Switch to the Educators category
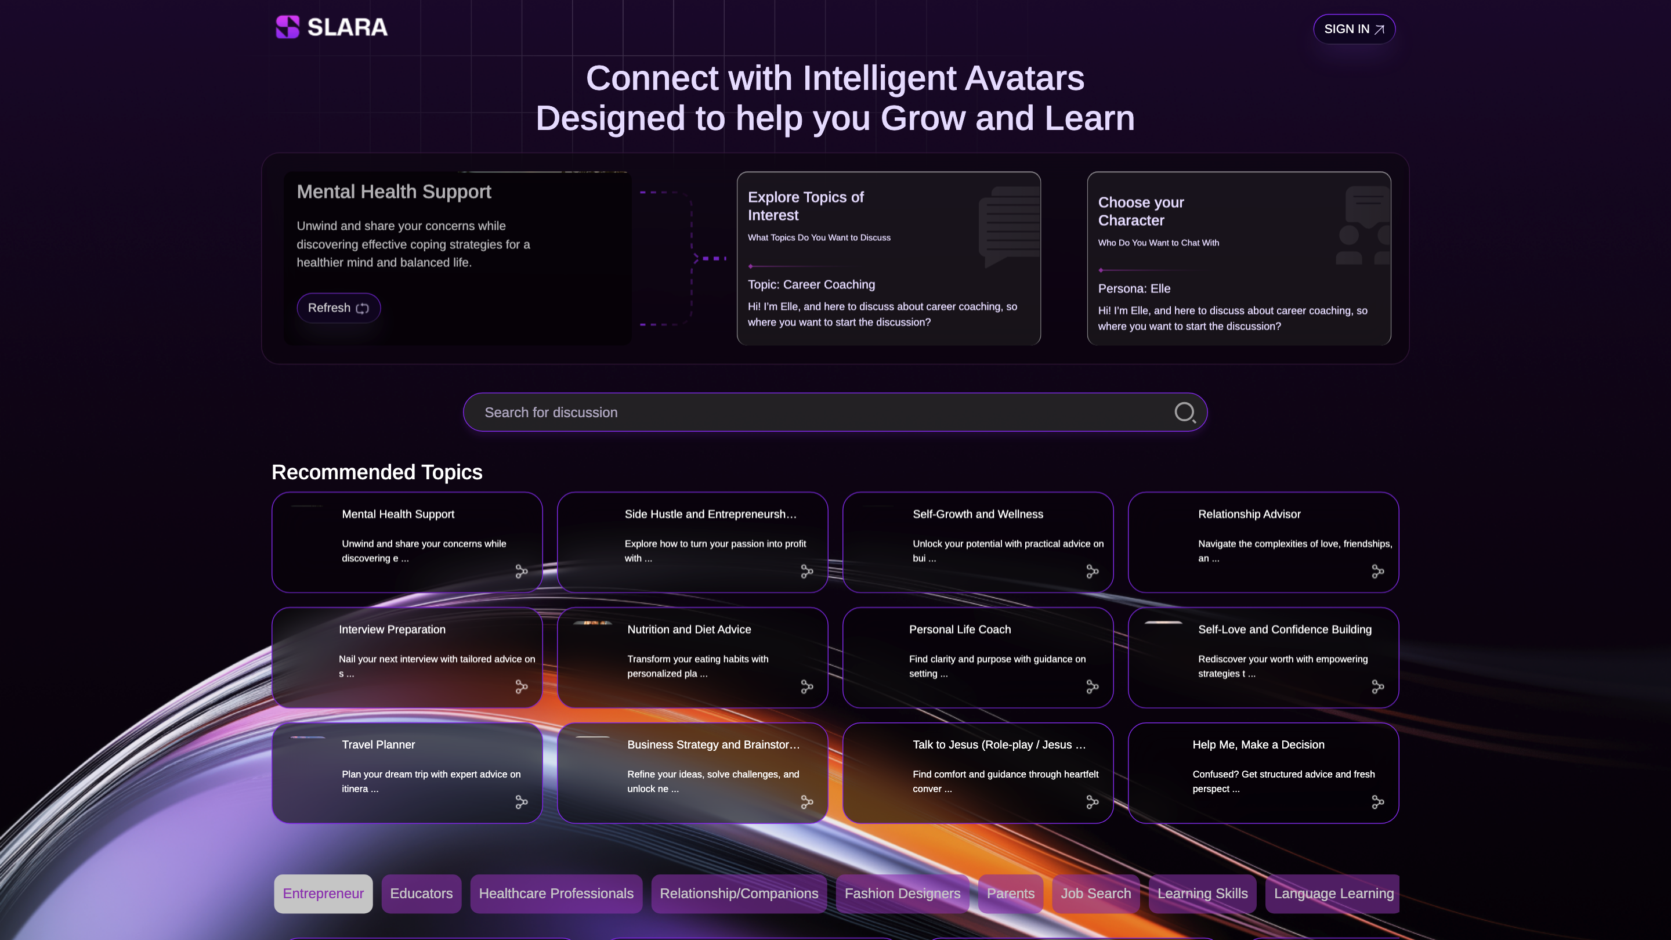Viewport: 1671px width, 940px height. [421, 894]
